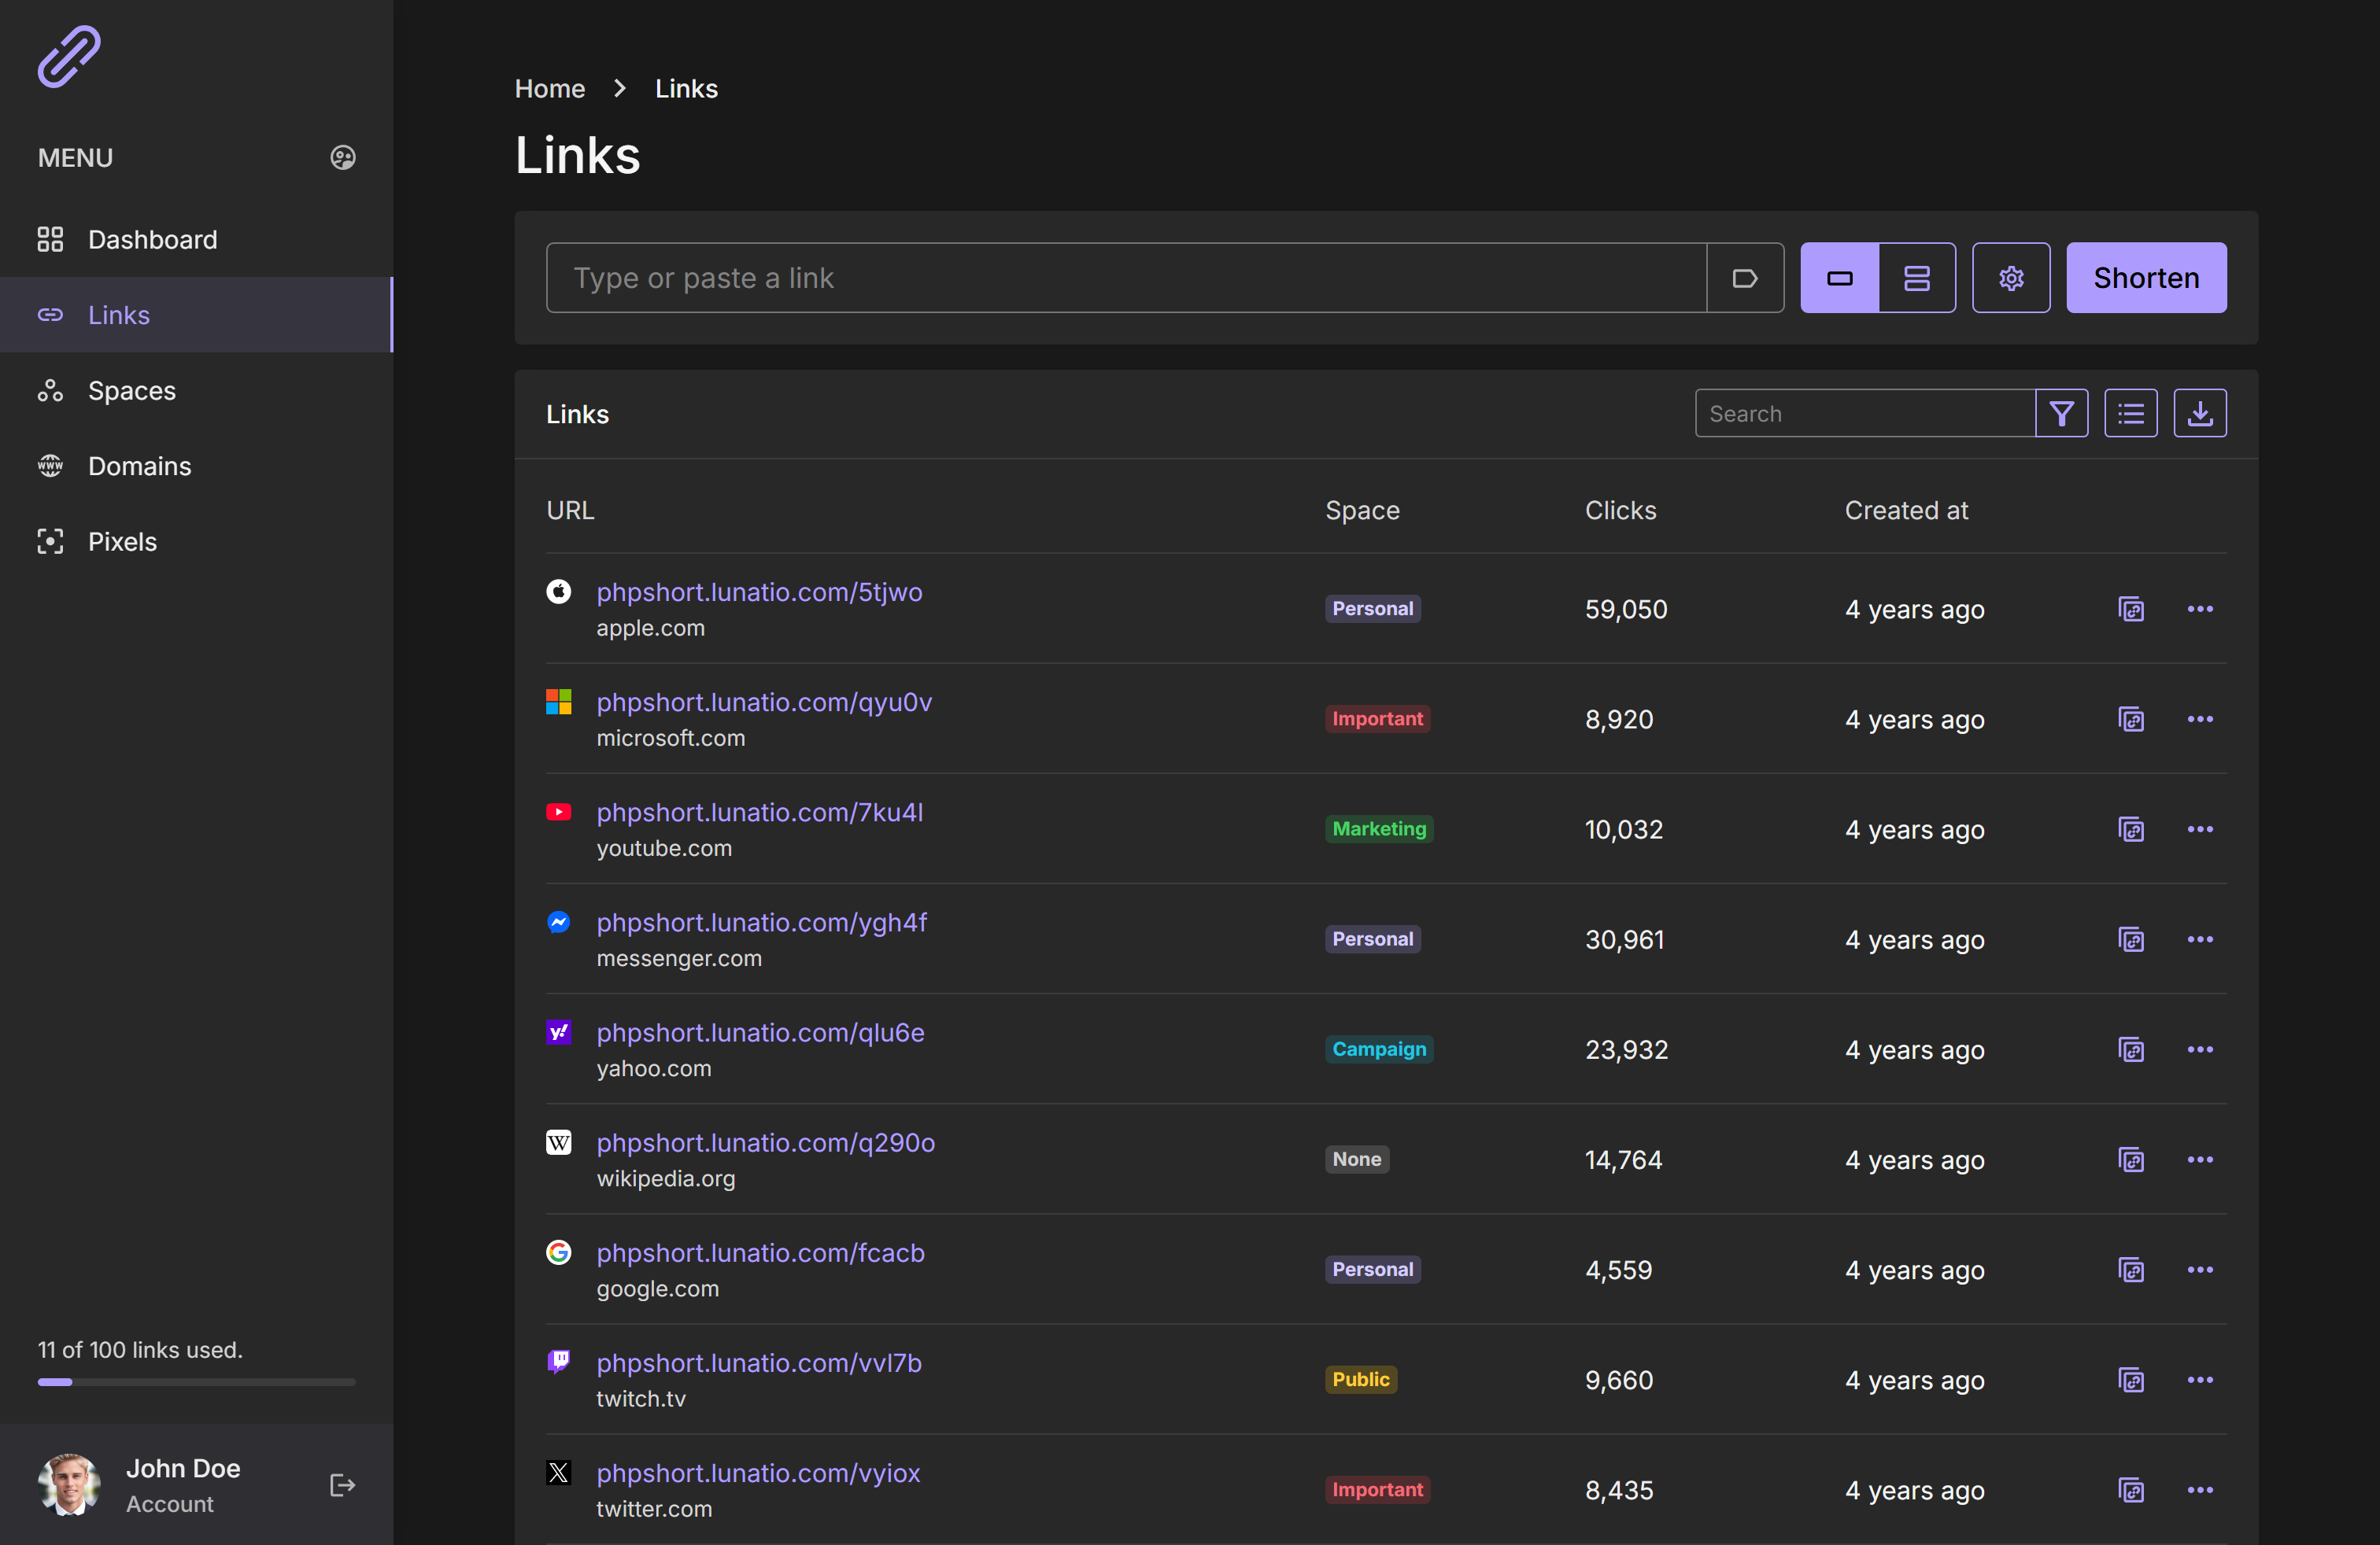Copy the apple.com short link
The width and height of the screenshot is (2380, 1545).
[x=2130, y=610]
